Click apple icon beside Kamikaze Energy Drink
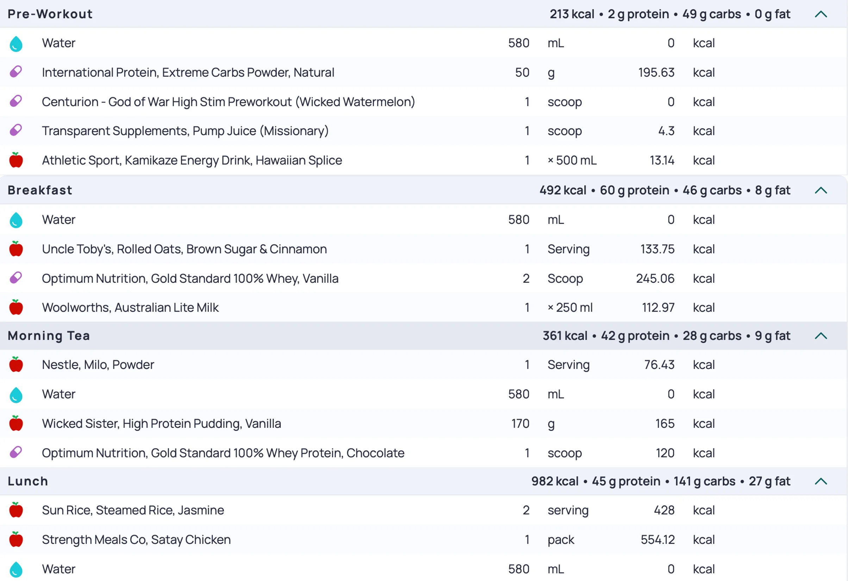The image size is (848, 581). pos(16,160)
